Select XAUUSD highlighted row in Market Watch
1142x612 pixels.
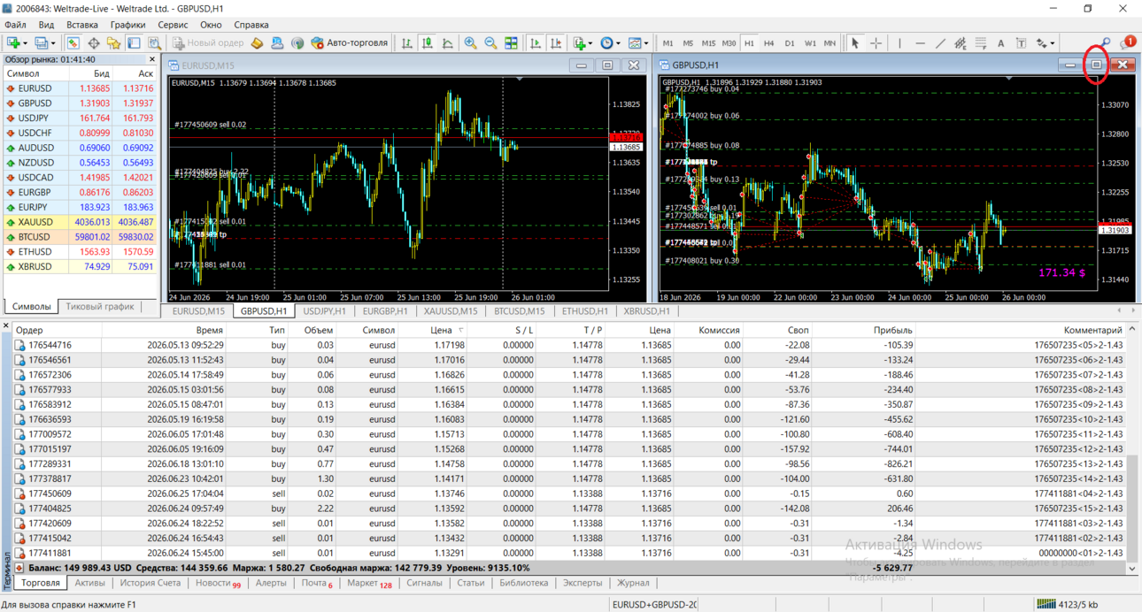click(80, 222)
